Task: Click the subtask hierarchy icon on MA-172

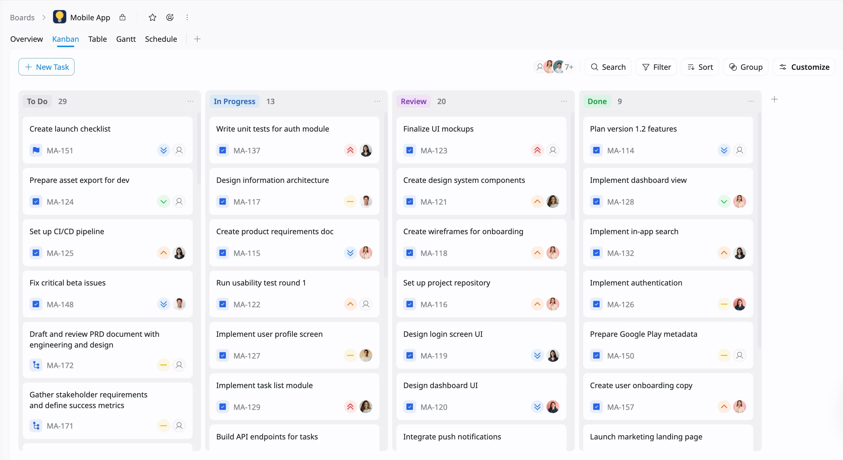Action: (36, 365)
